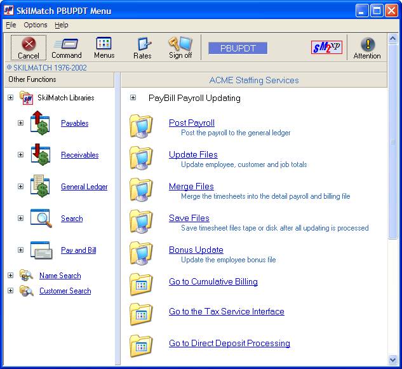Follow Go to the Tax Service Interface link

[226, 312]
